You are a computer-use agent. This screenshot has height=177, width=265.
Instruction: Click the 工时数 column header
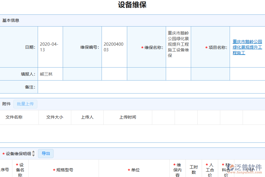tap(193, 170)
